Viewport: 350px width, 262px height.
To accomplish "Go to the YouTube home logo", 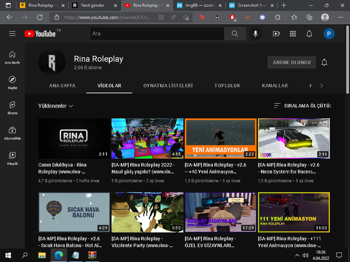I will pos(40,34).
